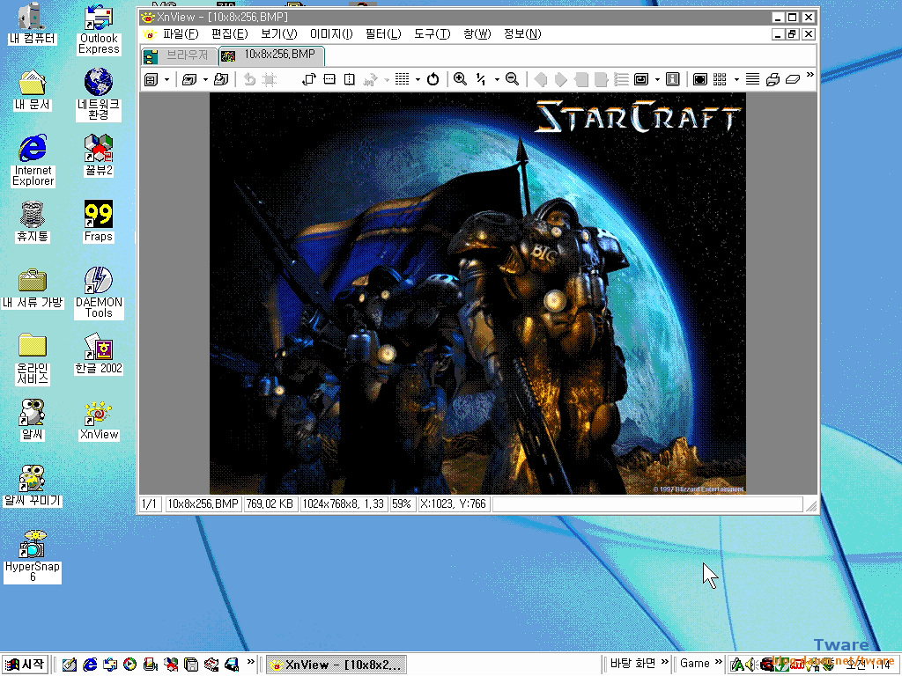Viewport: 902px width, 676px height.
Task: Click the 59% zoom status field
Action: tap(402, 504)
